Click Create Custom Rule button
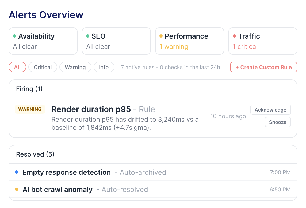 [x=264, y=67]
